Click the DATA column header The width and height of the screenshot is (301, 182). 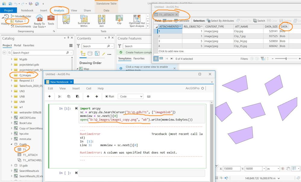pyautogui.click(x=284, y=27)
